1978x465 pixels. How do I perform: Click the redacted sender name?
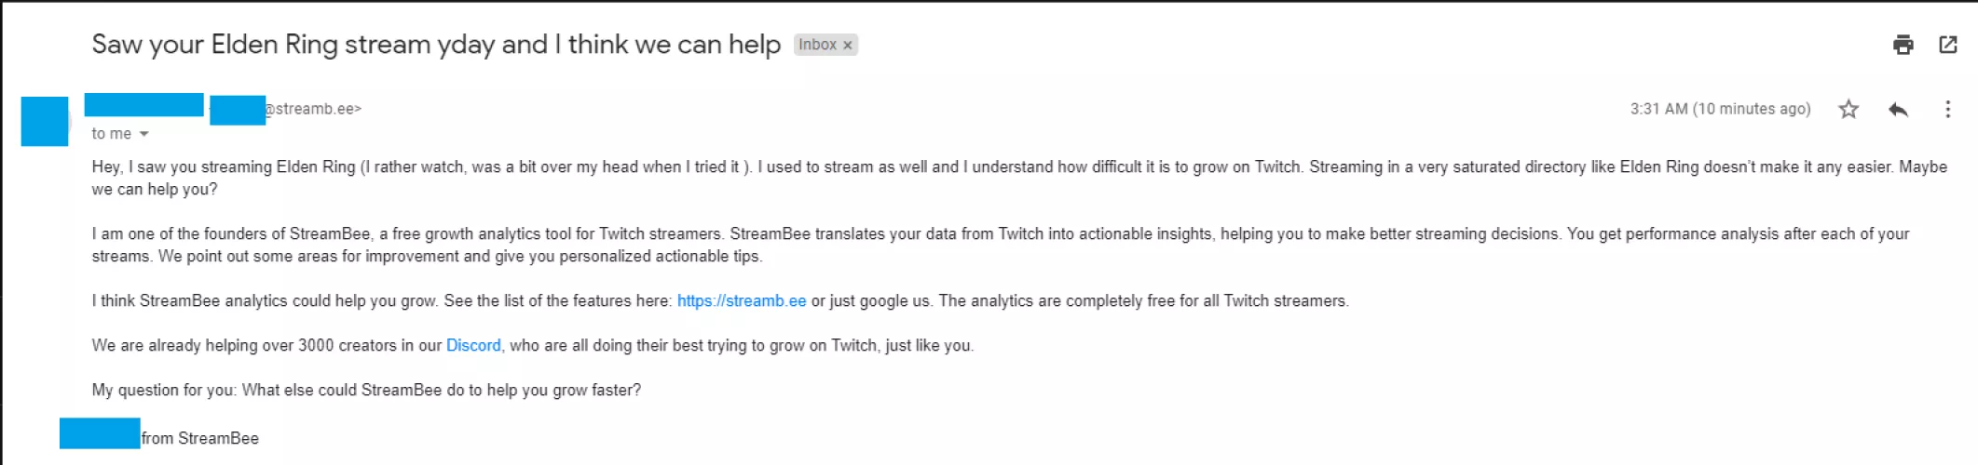point(143,105)
